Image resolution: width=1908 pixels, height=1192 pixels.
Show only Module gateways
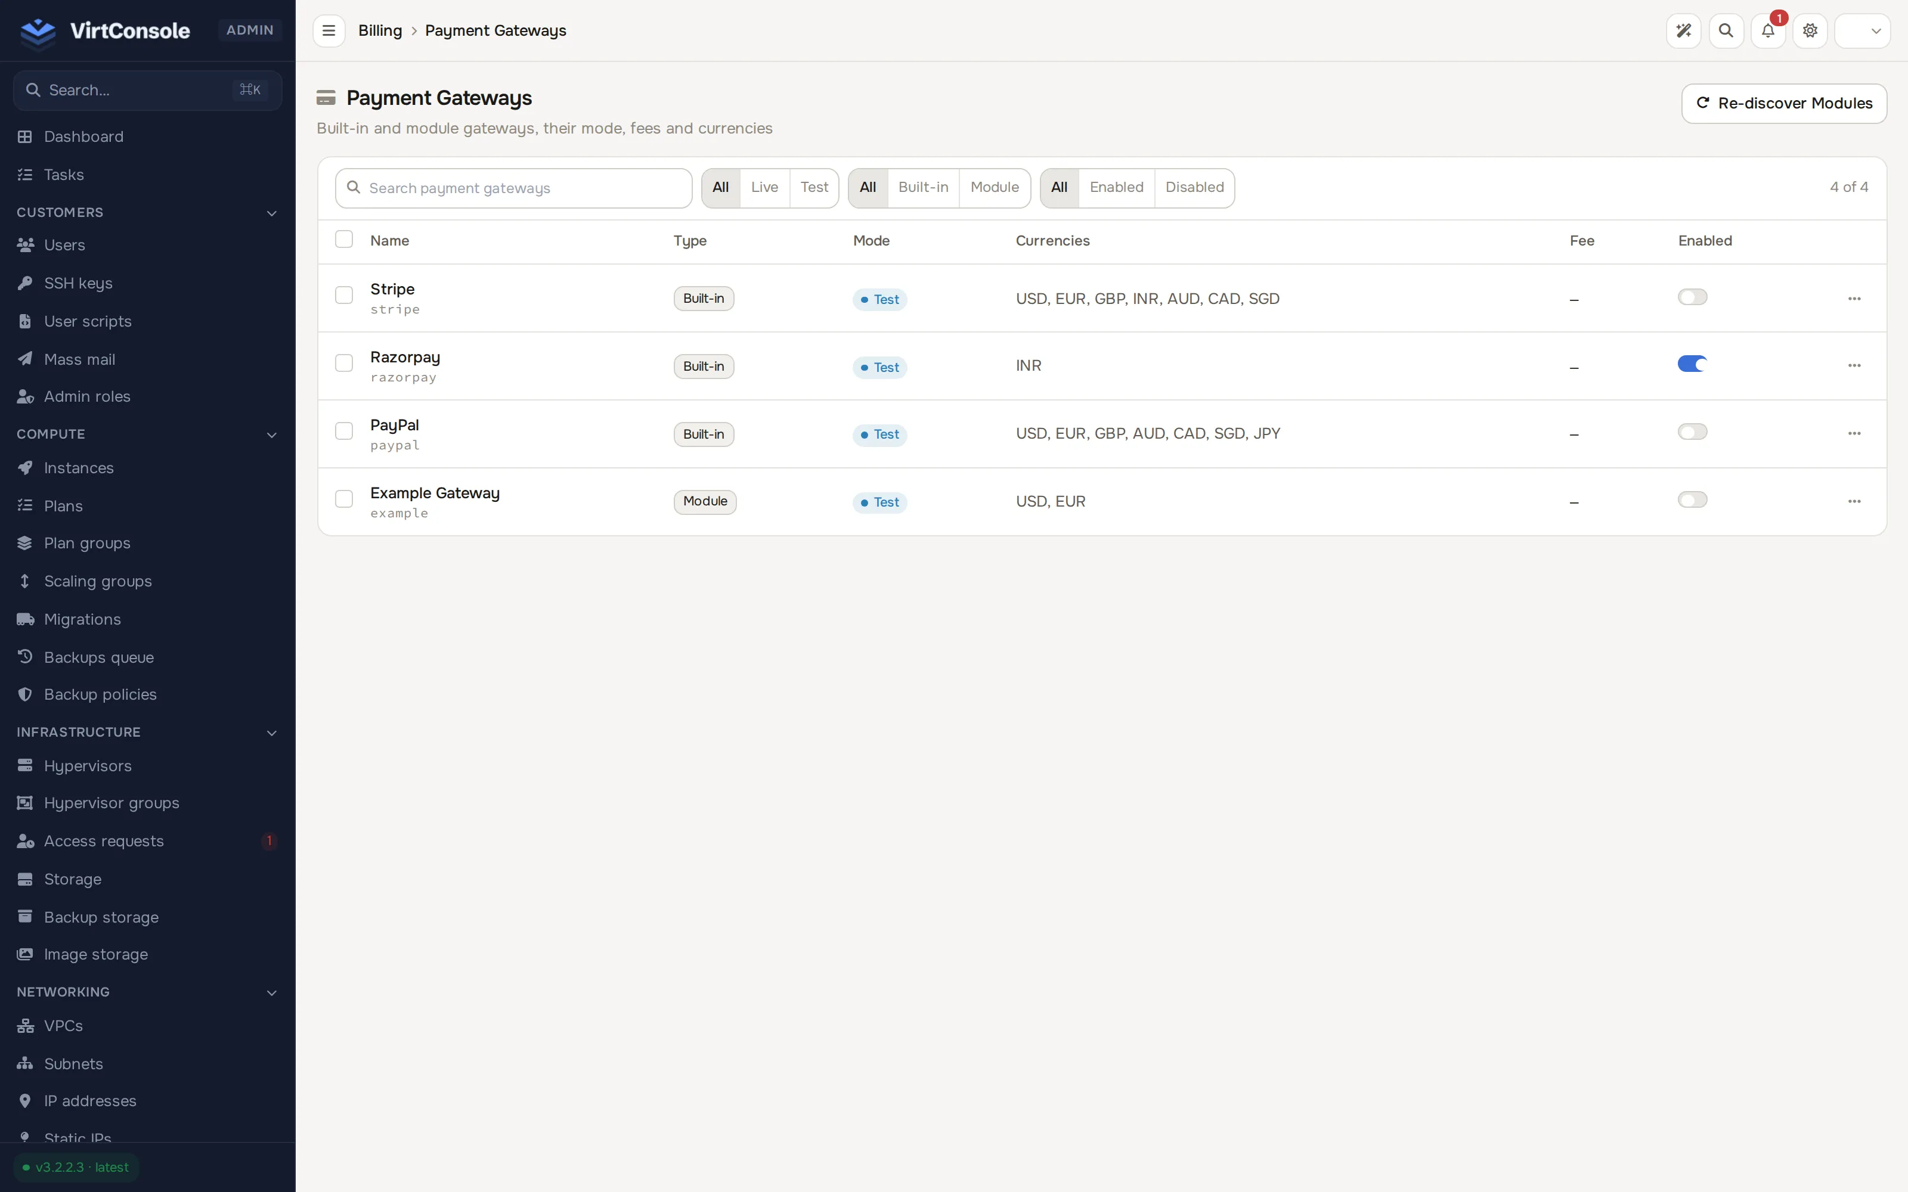(x=994, y=188)
